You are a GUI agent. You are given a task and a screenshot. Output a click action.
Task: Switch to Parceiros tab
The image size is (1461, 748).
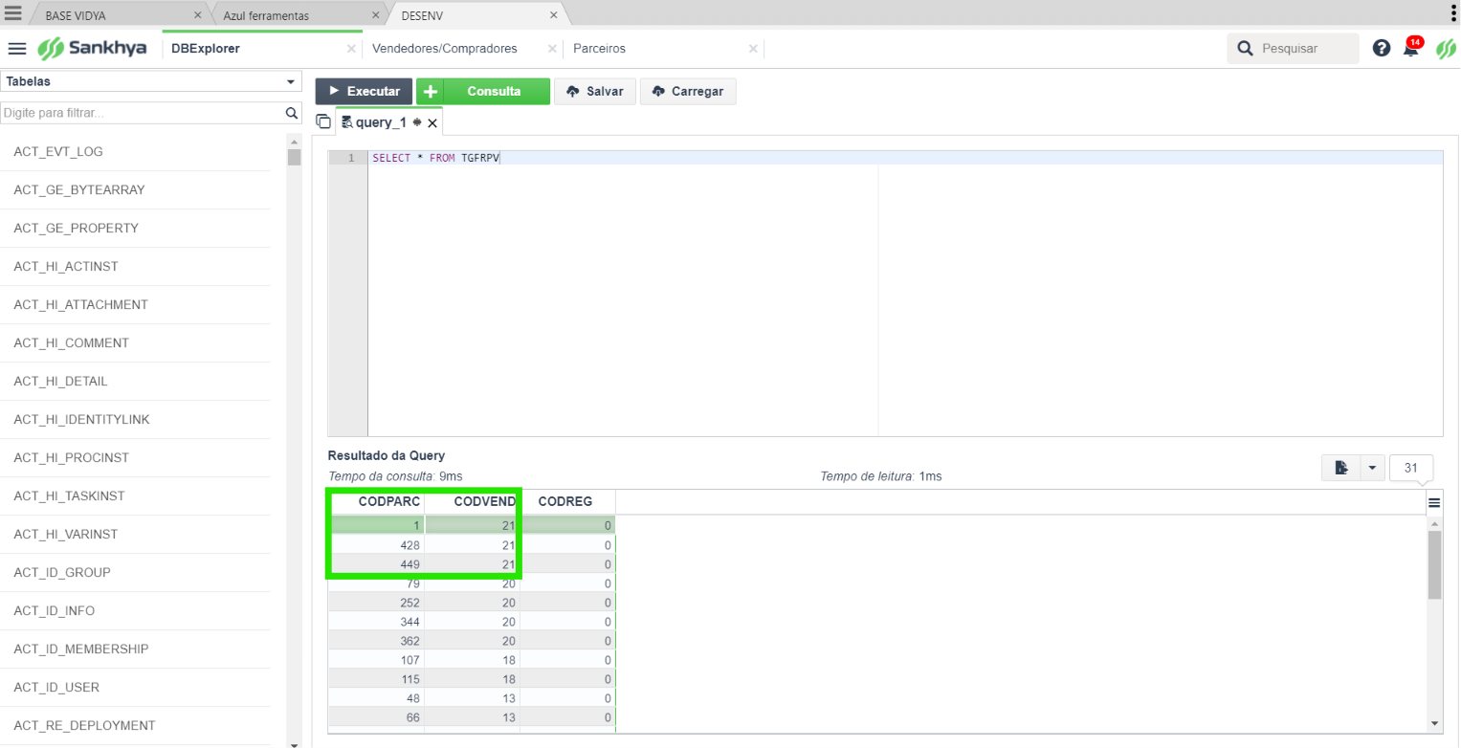664,48
